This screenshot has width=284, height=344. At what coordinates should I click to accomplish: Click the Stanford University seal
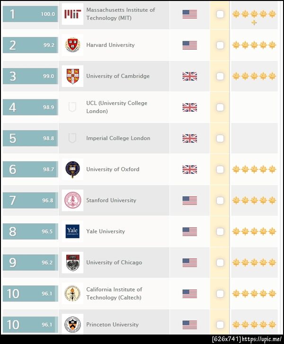point(72,200)
